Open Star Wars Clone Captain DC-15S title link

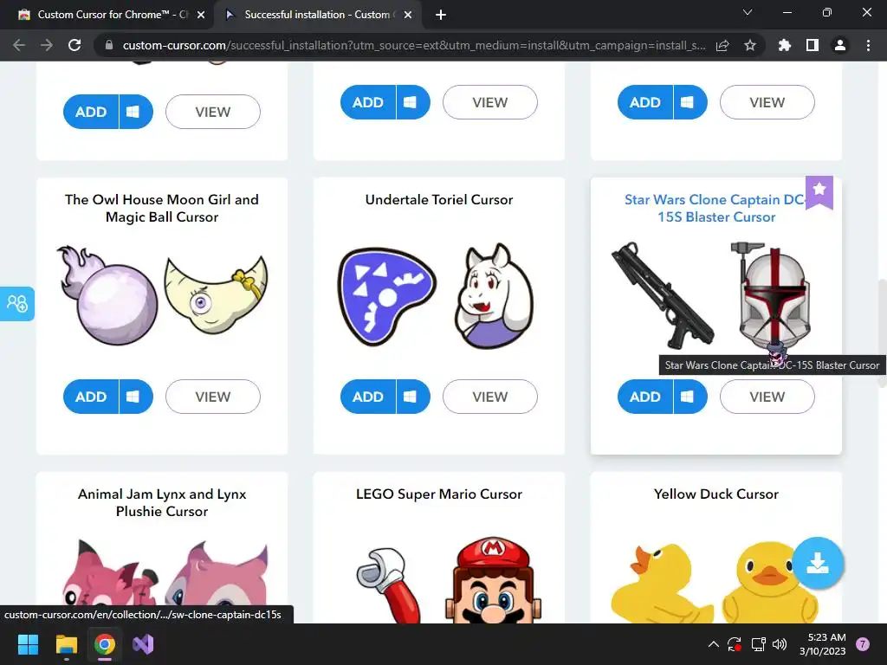(x=715, y=208)
